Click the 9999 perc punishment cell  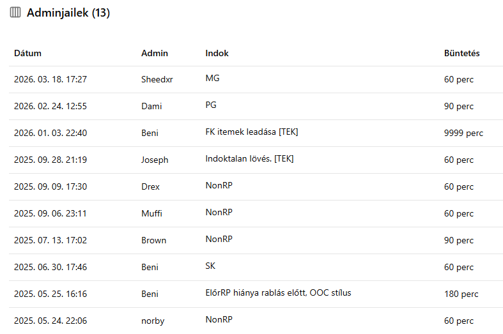point(463,133)
